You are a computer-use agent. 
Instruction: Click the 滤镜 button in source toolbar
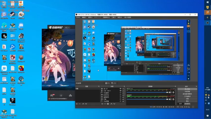coord(114,83)
